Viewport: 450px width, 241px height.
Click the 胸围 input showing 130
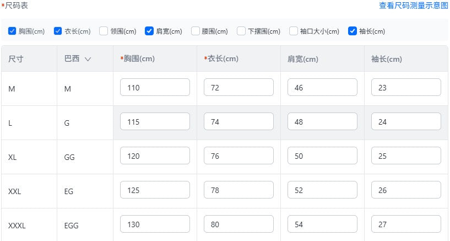(155, 224)
